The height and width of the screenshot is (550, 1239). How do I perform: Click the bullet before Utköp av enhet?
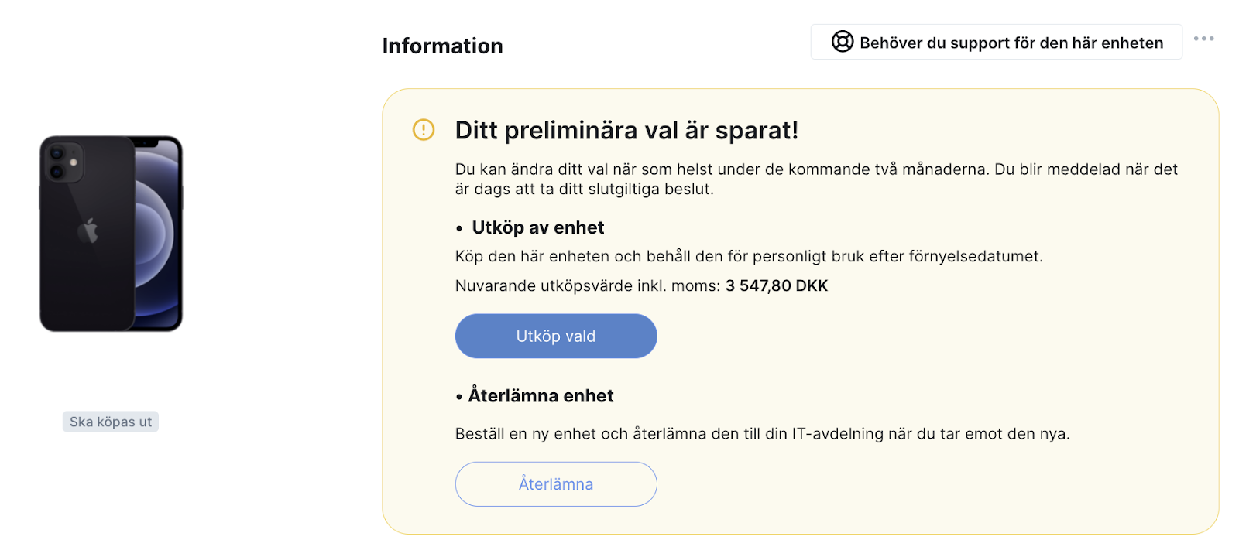pos(459,228)
